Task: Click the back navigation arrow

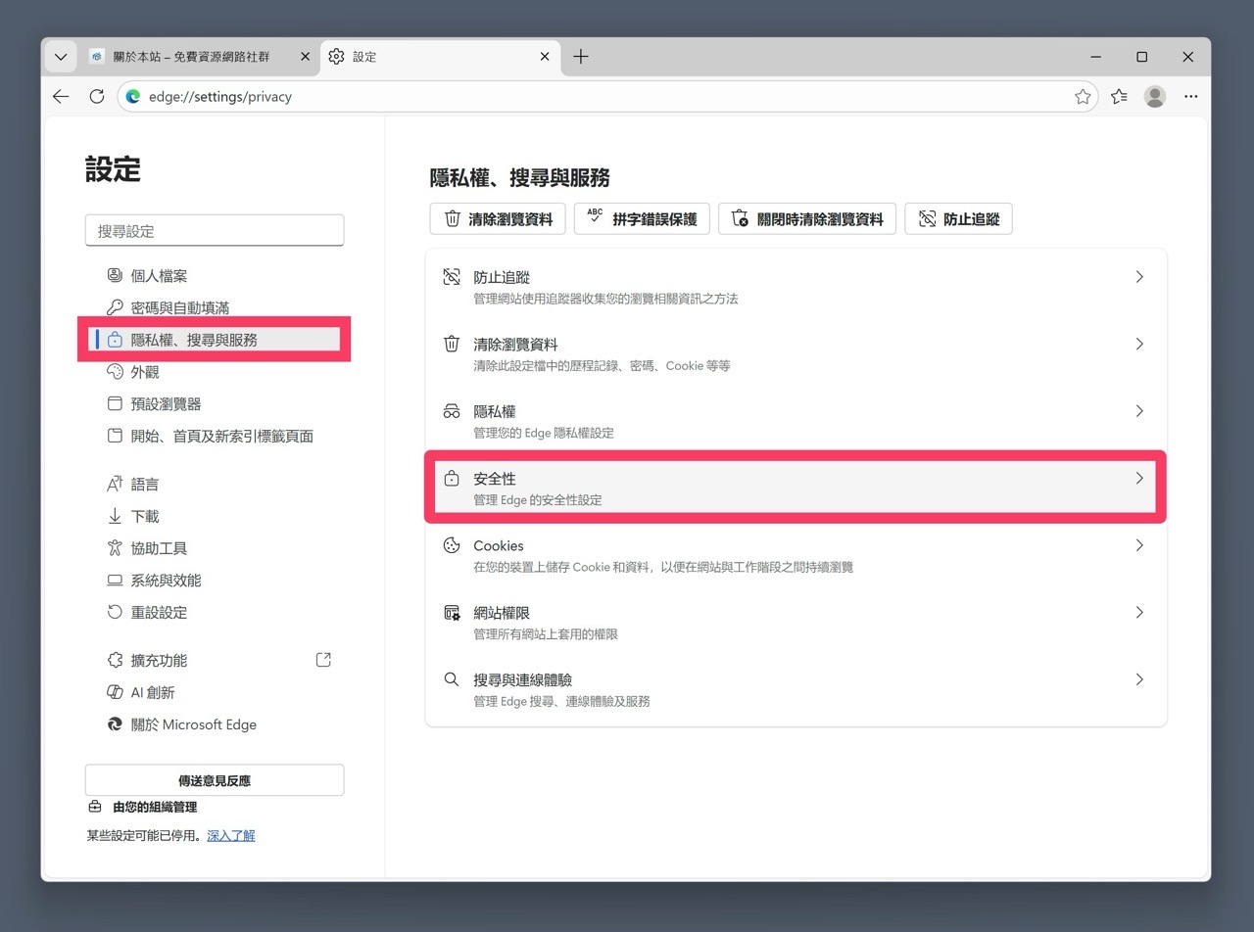Action: (x=61, y=96)
